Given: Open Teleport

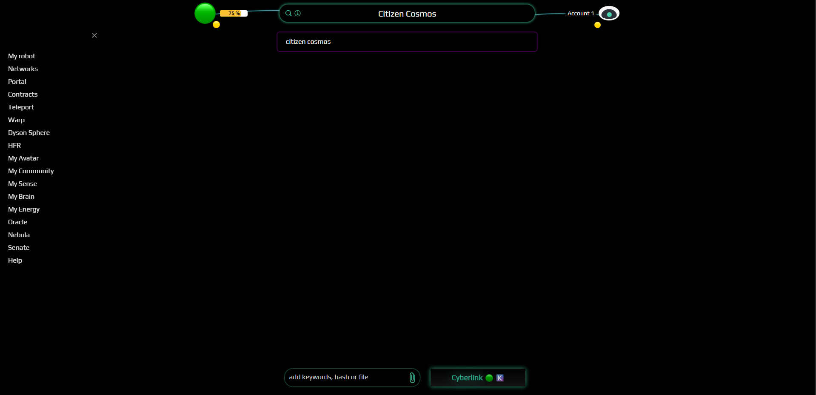Looking at the screenshot, I should pyautogui.click(x=21, y=107).
